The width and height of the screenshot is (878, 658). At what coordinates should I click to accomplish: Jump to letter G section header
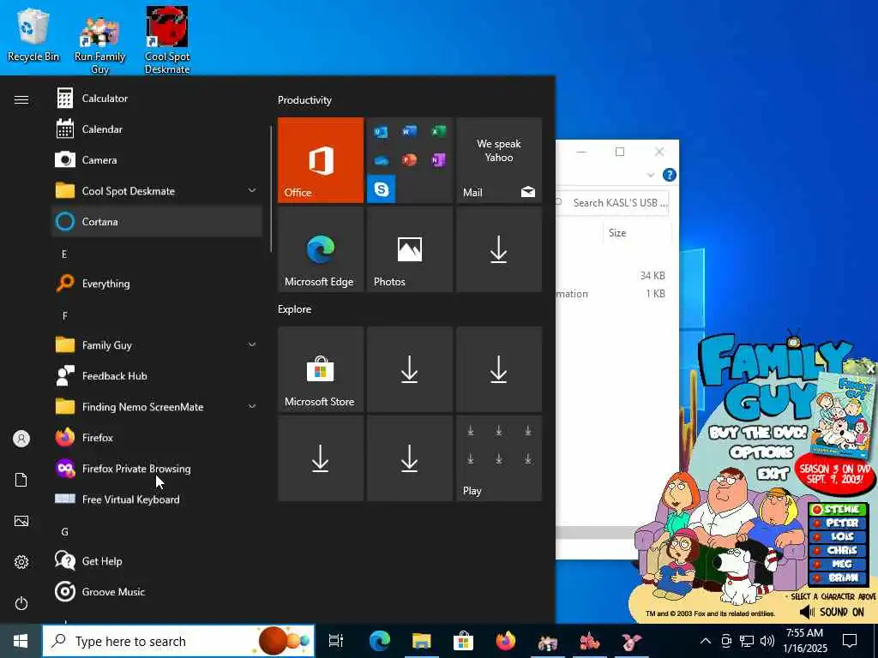tap(64, 531)
